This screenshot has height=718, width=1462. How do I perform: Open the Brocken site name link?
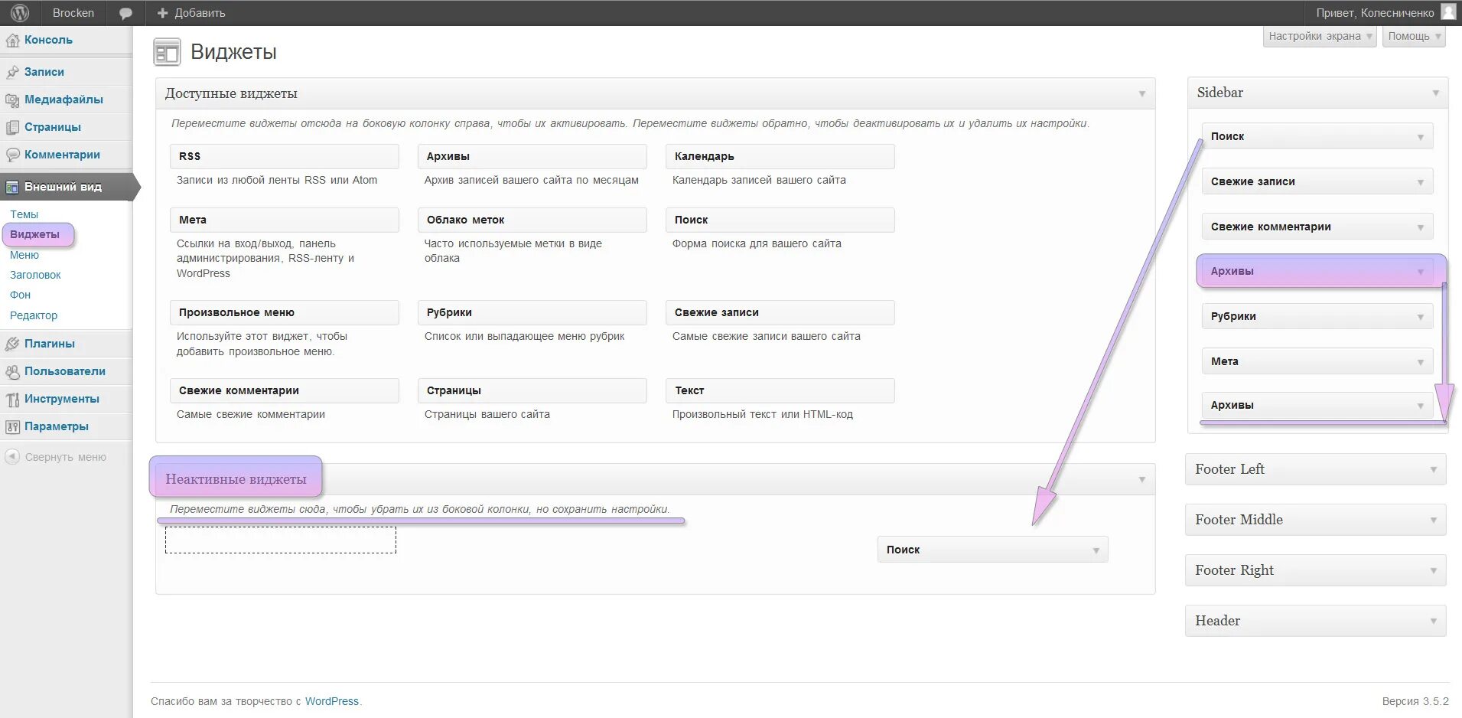click(73, 13)
